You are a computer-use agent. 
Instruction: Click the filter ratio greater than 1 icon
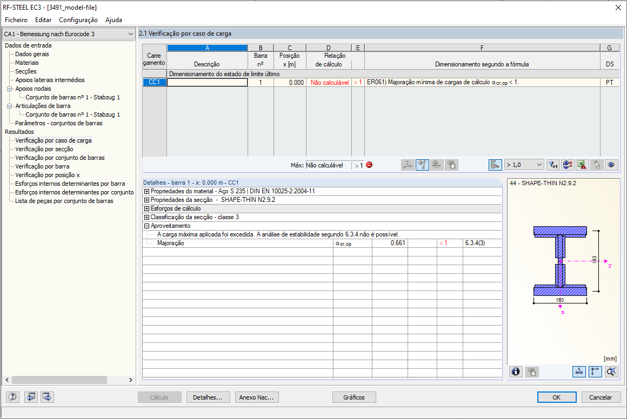tap(553, 165)
